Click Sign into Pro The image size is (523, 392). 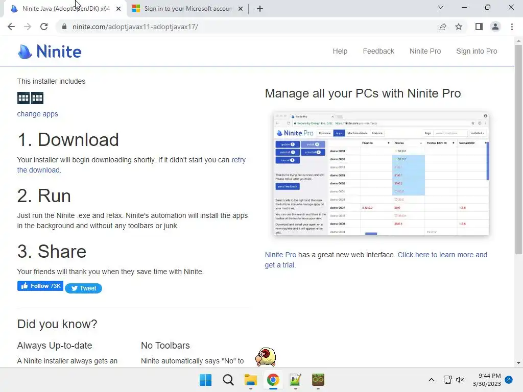click(477, 51)
